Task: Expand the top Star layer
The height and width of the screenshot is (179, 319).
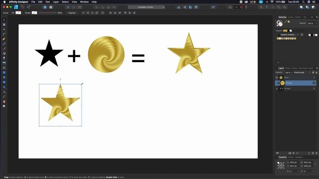Action: 277,78
